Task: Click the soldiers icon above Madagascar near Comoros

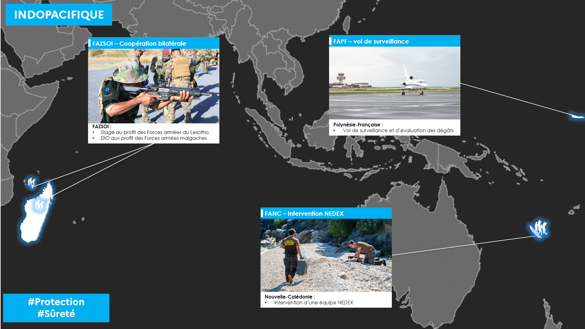Action: 31,182
